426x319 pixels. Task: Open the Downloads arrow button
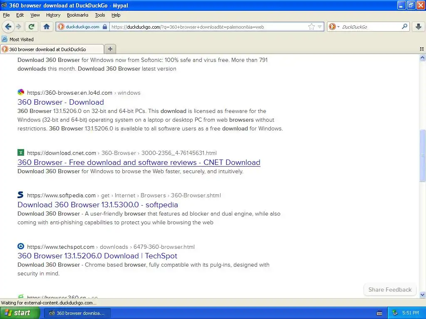pyautogui.click(x=419, y=27)
